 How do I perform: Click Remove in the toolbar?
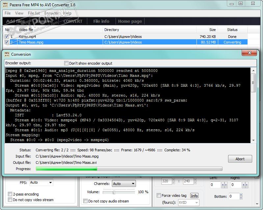click(44, 21)
